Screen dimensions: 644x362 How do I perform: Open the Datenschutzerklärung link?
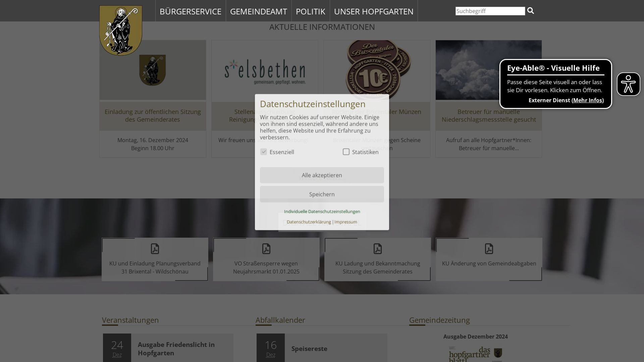(309, 222)
